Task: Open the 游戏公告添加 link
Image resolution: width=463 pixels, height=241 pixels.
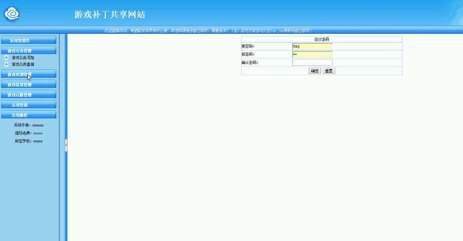Action: (x=23, y=57)
